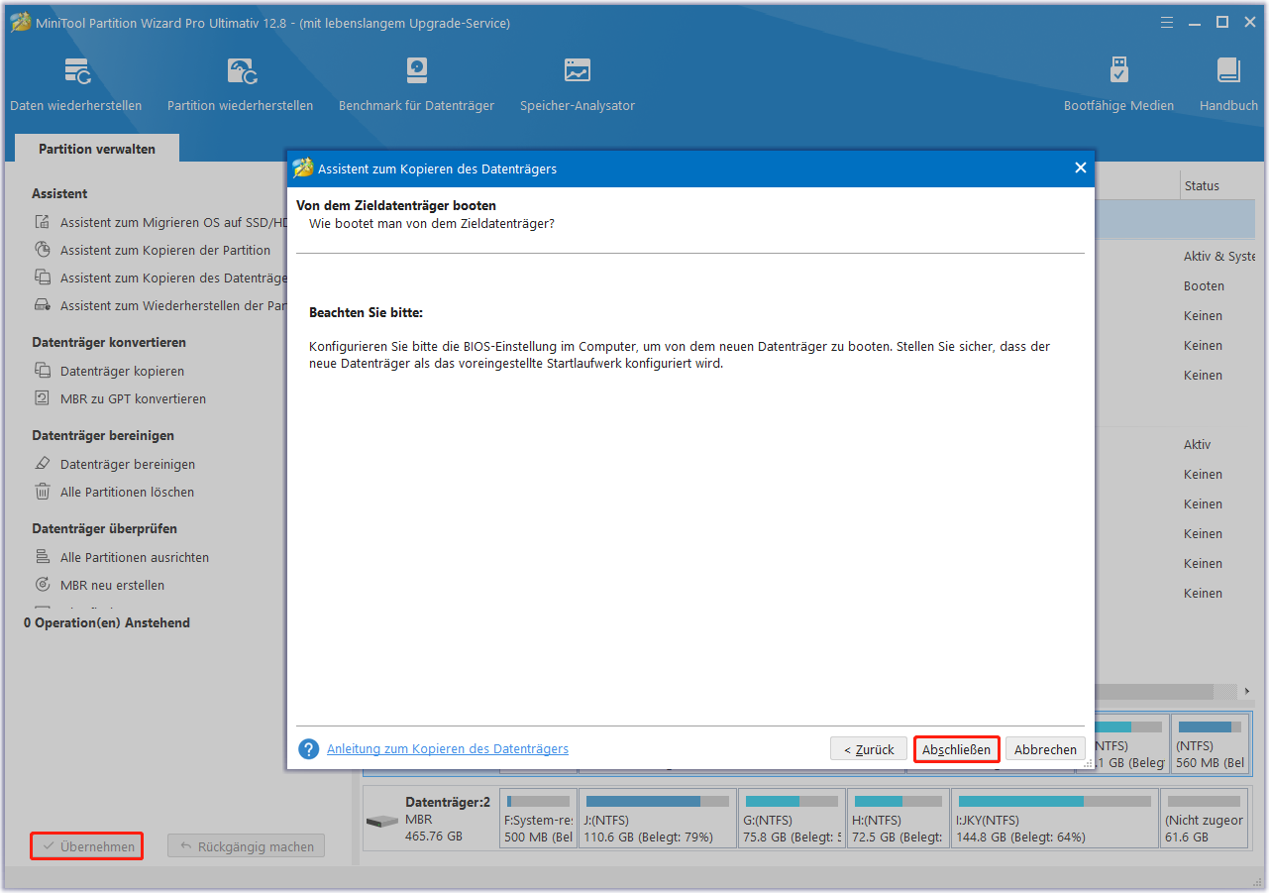Open Speicher-Analysator tool
The image size is (1269, 893).
tap(578, 83)
